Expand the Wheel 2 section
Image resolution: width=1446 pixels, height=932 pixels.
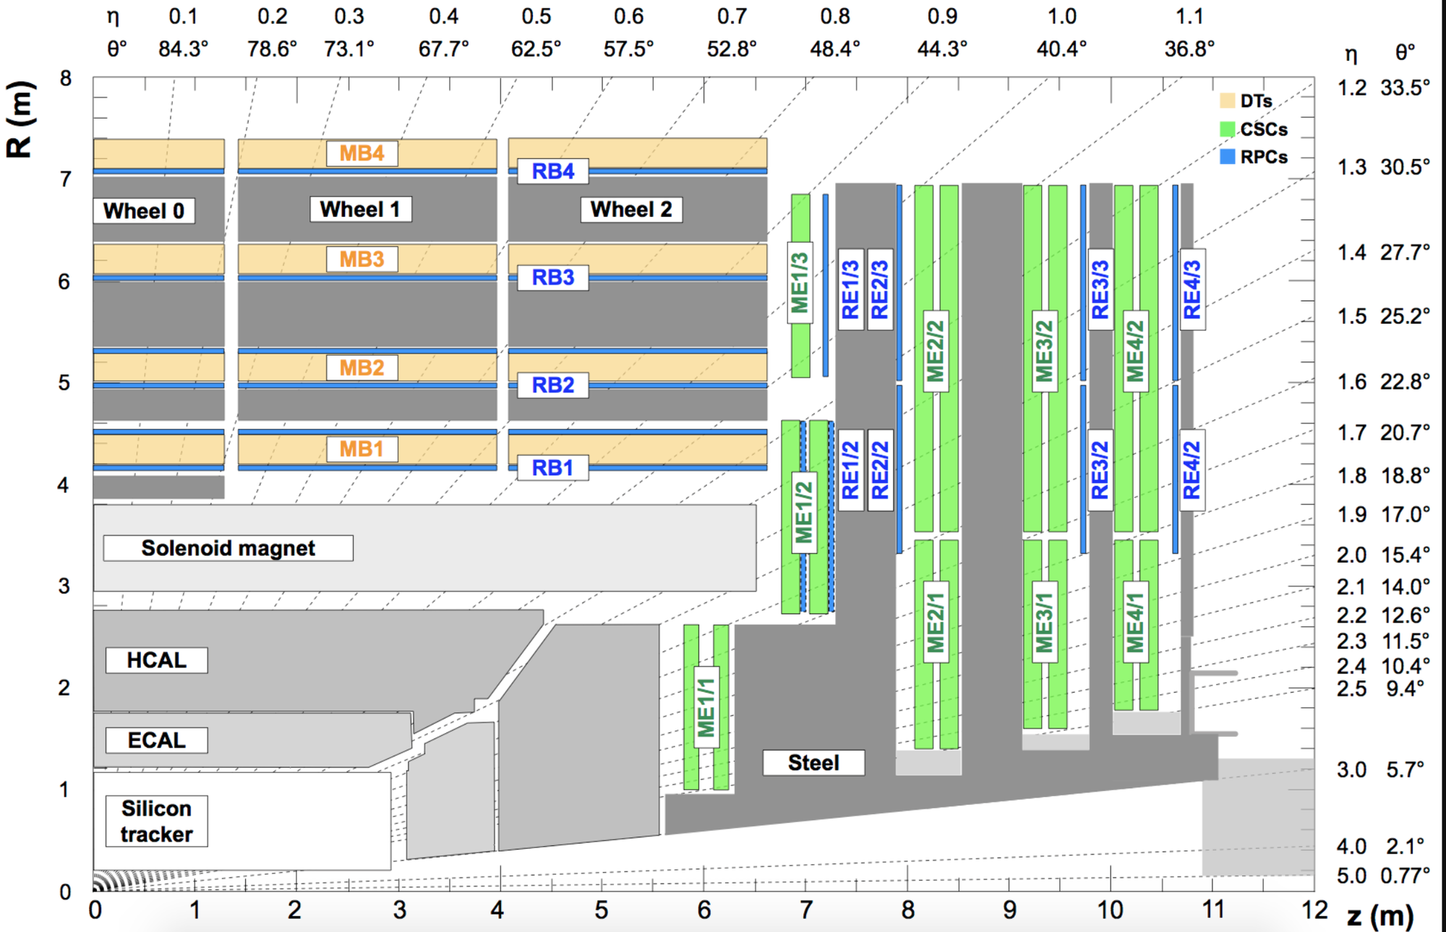pos(631,210)
